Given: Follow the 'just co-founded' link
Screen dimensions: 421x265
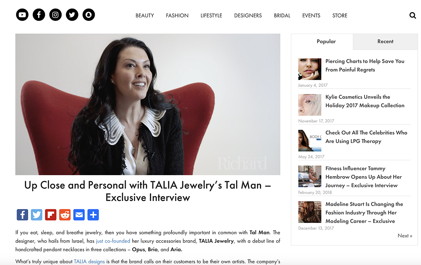Looking at the screenshot, I should [x=113, y=241].
